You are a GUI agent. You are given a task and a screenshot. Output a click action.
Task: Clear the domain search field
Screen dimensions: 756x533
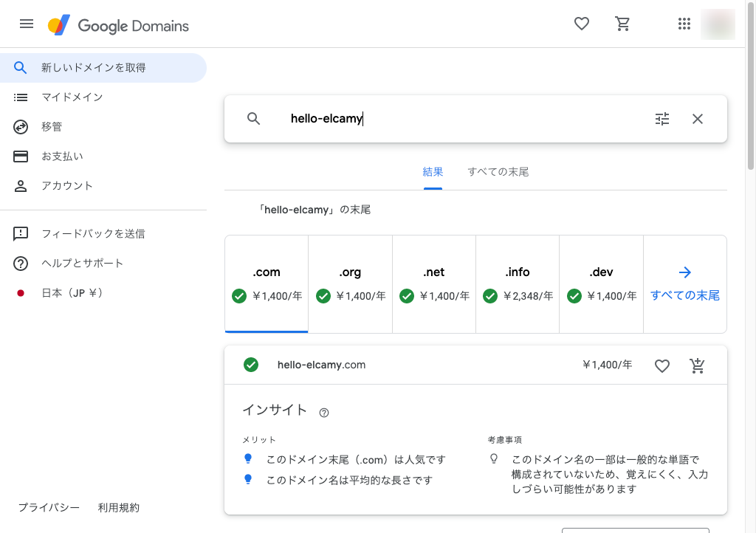click(x=698, y=119)
